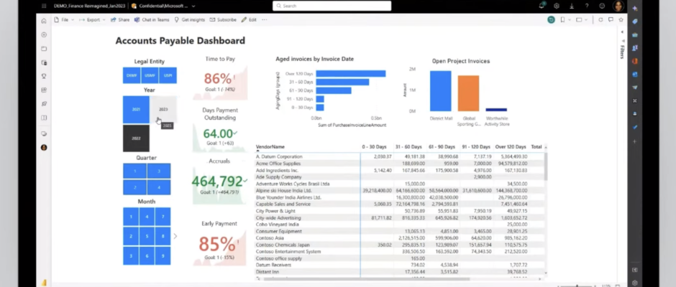Open the briefcase tools icon in browser sidebar
Screen dimensions: 676x287
point(634,35)
